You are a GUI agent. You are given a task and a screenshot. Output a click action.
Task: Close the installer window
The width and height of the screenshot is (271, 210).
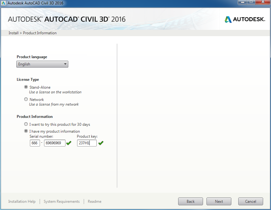263,2
